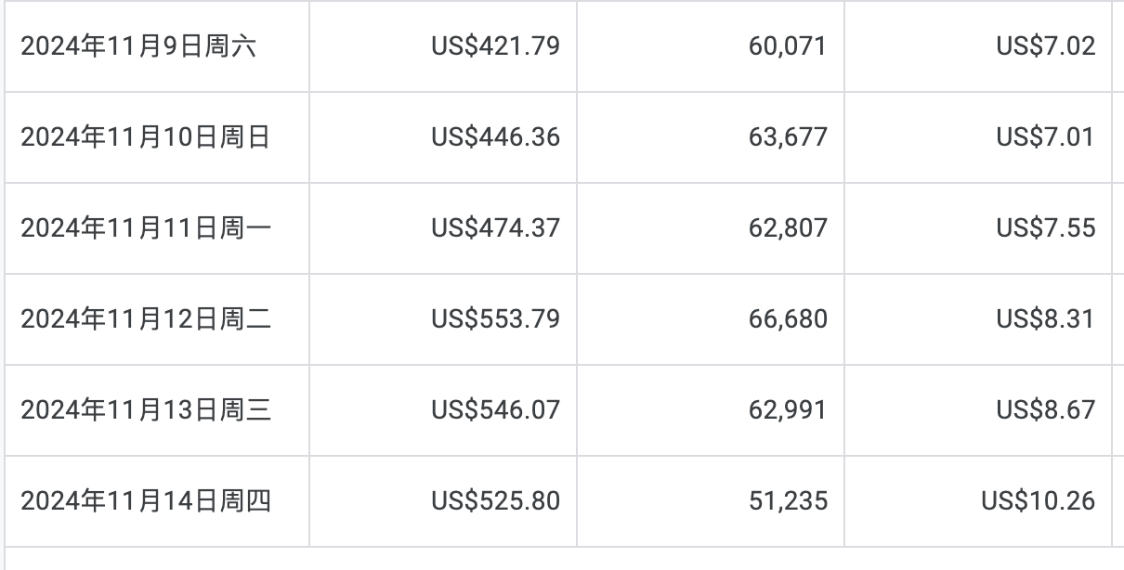Select the 2024年11月14日周四 date cell
Image resolution: width=1124 pixels, height=570 pixels.
click(157, 501)
